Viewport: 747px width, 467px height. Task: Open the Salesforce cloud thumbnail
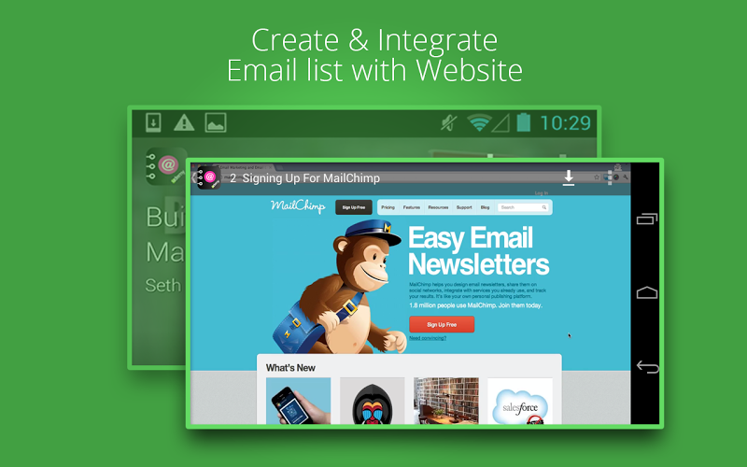520,401
